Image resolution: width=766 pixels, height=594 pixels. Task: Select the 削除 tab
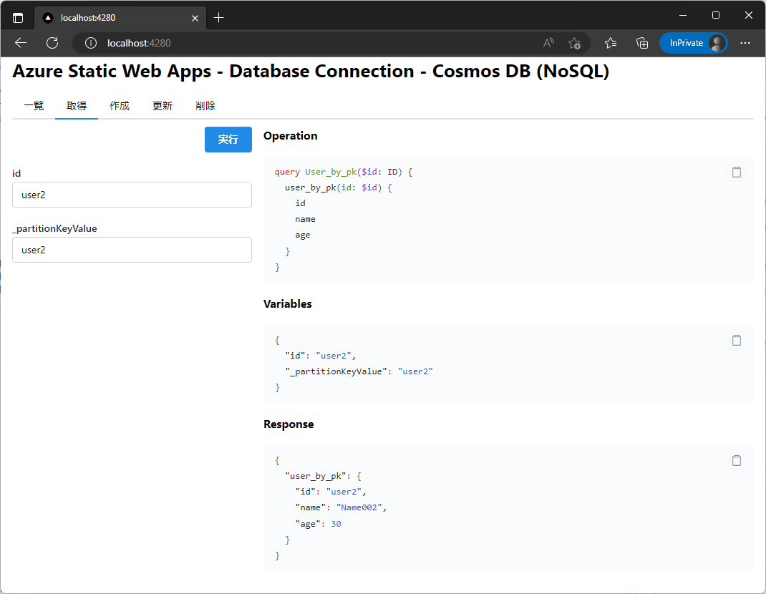pyautogui.click(x=205, y=106)
